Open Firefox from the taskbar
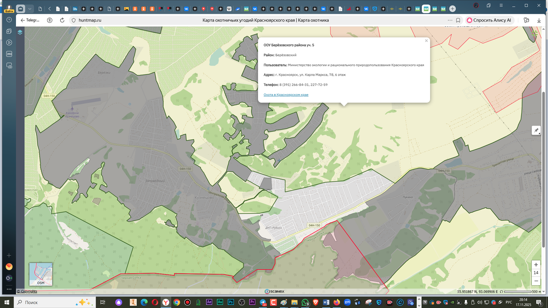This screenshot has height=308, width=548. click(337, 302)
